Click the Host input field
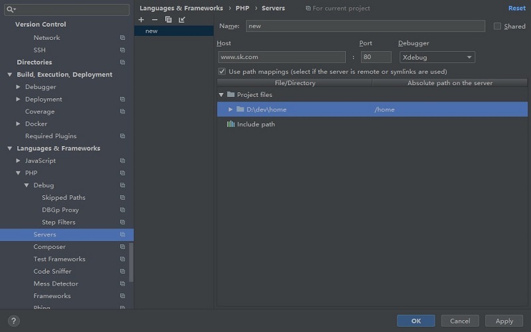 click(281, 57)
